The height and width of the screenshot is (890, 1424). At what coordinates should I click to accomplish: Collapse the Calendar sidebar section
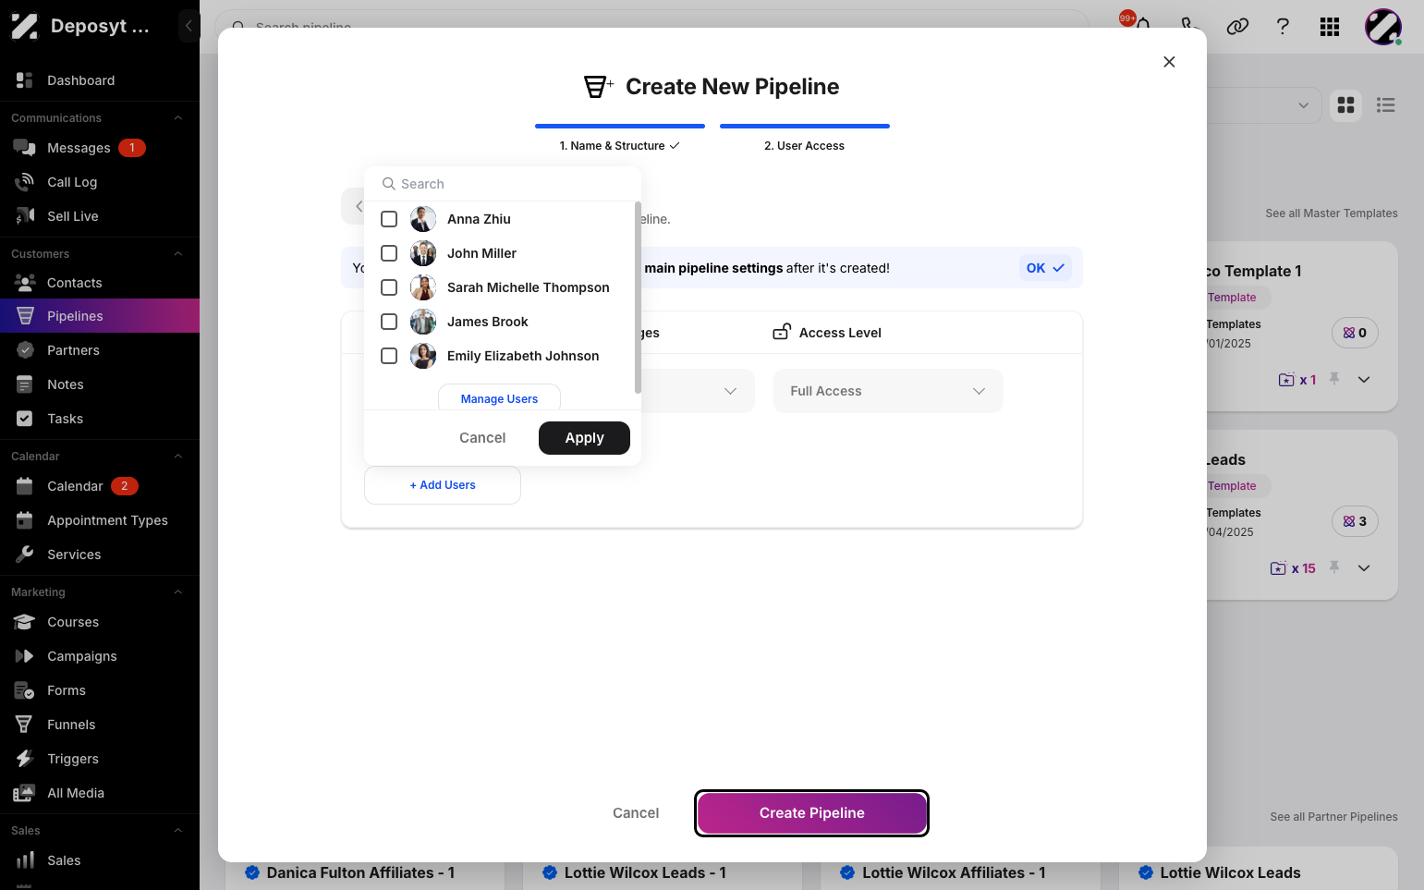pos(178,457)
